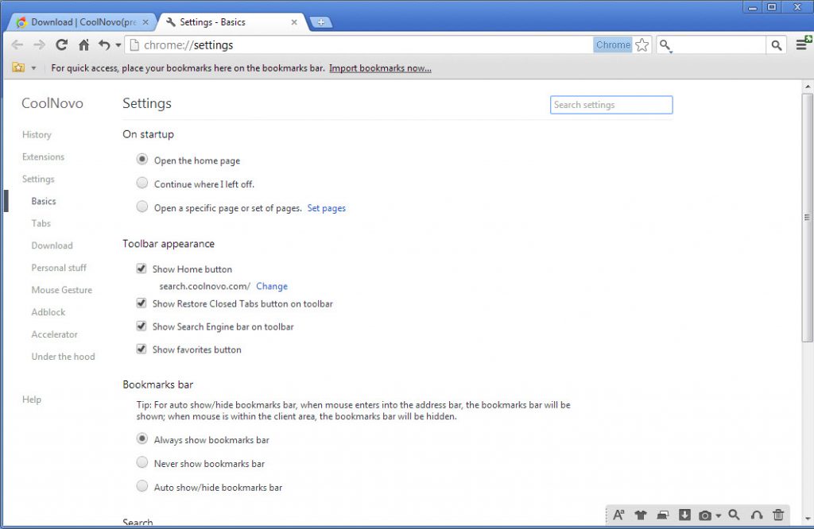This screenshot has height=529, width=814.
Task: Click the scrollbar down arrow
Action: [808, 518]
